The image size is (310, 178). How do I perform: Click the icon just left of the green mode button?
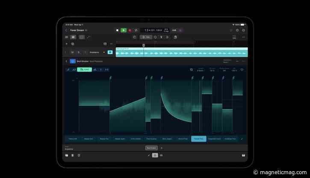click(74, 70)
